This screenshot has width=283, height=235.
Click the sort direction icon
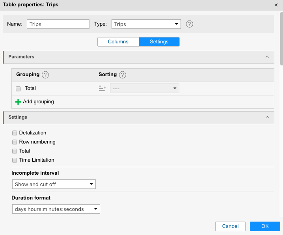[x=102, y=88]
